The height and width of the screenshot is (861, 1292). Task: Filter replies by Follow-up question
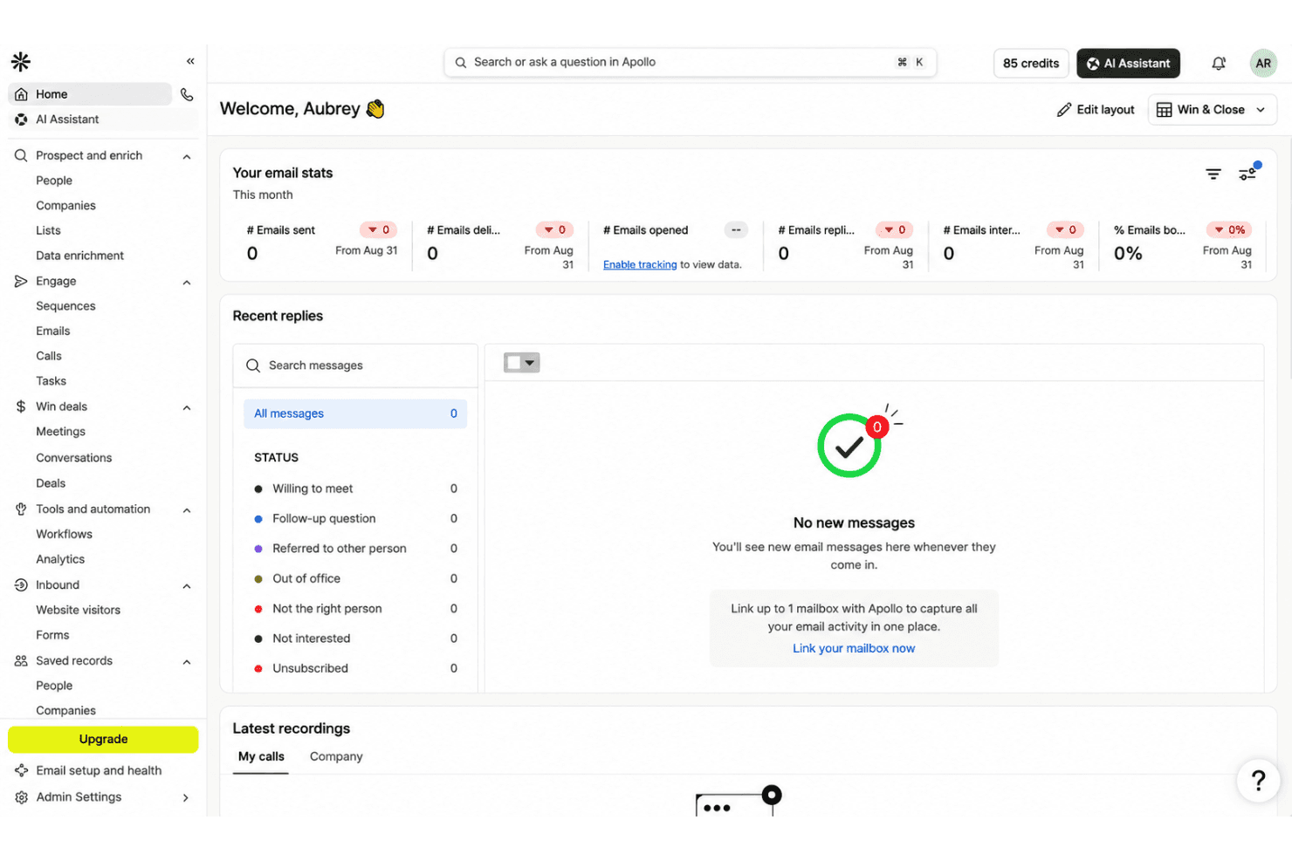tap(355, 518)
